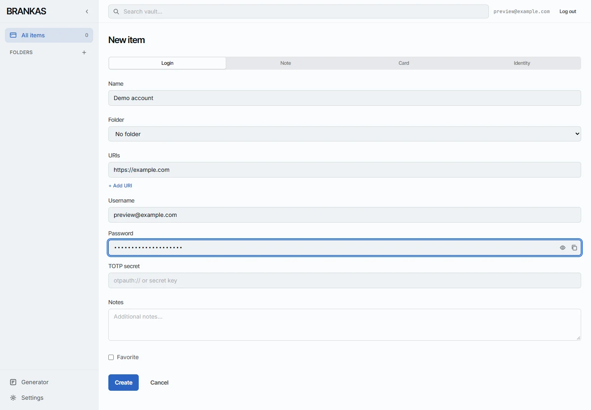
Task: Add a new folder with plus icon
Action: tap(84, 52)
